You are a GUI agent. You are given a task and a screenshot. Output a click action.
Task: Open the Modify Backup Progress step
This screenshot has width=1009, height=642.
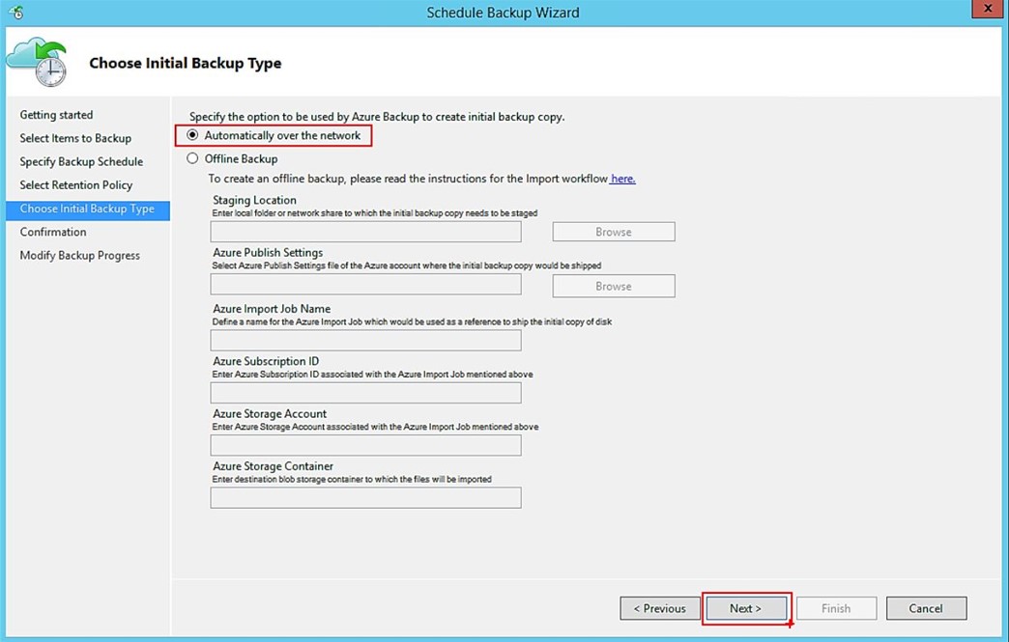pos(80,255)
